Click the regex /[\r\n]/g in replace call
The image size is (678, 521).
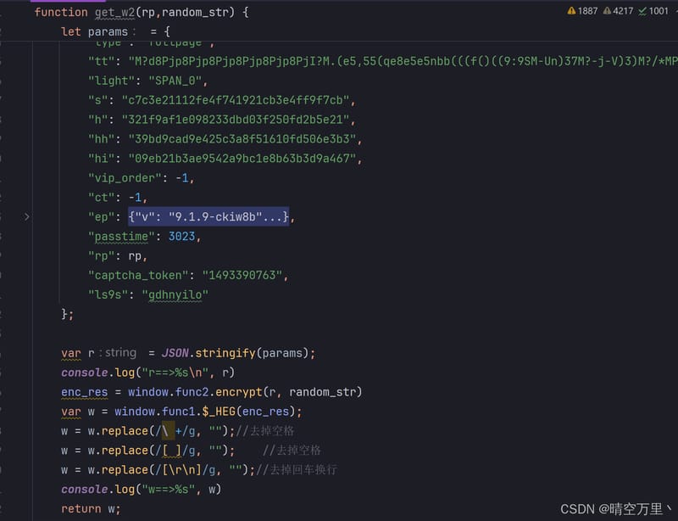coord(185,470)
